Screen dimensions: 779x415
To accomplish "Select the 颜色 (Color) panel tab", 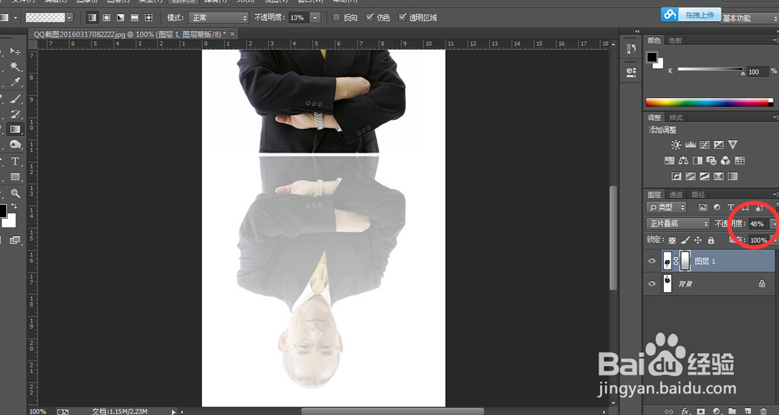I will pyautogui.click(x=654, y=40).
